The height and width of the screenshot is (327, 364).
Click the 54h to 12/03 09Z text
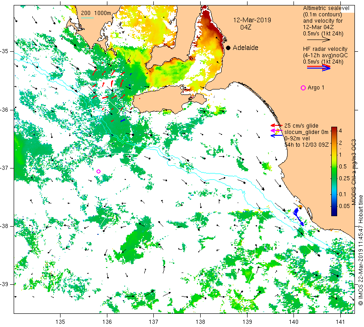(306, 144)
